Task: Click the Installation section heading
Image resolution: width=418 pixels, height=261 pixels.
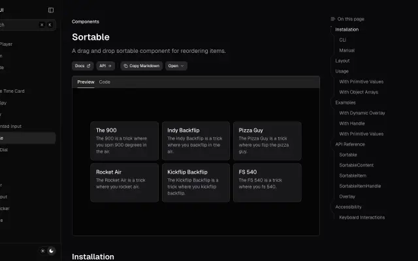Action: (93, 256)
